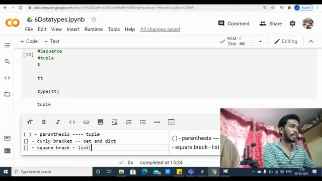Open the File menu
Screen dimensions: 322x181
(29, 29)
